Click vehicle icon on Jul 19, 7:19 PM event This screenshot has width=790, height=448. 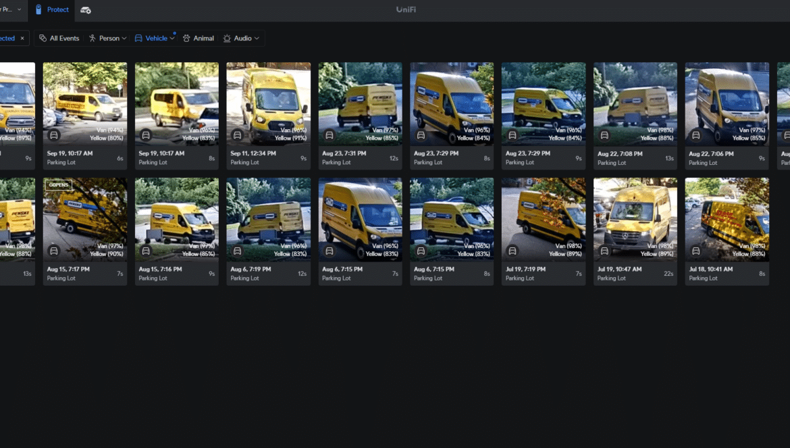pos(512,251)
